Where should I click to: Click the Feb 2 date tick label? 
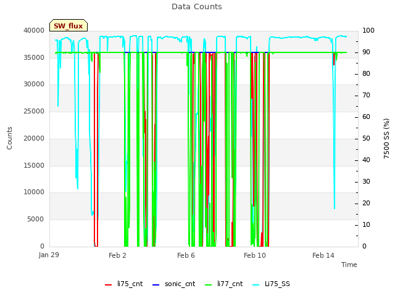pyautogui.click(x=117, y=255)
